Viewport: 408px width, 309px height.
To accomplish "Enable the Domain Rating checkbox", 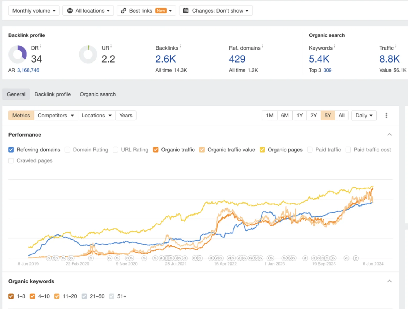I will tap(68, 150).
